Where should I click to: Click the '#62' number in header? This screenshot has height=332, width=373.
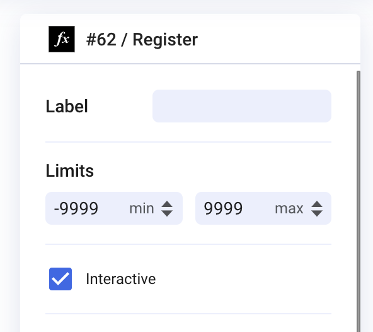[101, 40]
